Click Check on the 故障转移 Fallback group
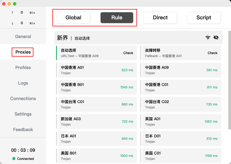Screen dimensions: 231x164 tap(213, 53)
